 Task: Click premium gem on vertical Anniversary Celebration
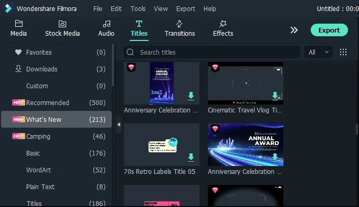tap(131, 67)
